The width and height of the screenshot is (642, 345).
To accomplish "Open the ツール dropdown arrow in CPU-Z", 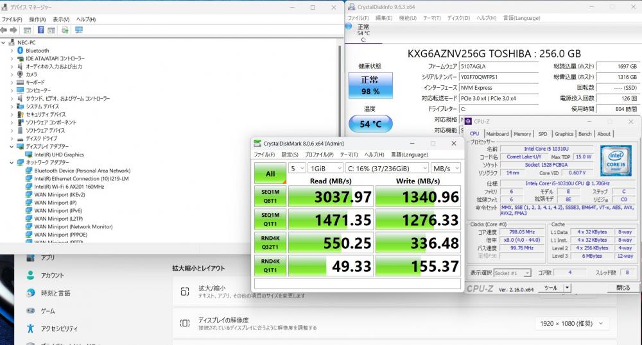I will click(567, 288).
